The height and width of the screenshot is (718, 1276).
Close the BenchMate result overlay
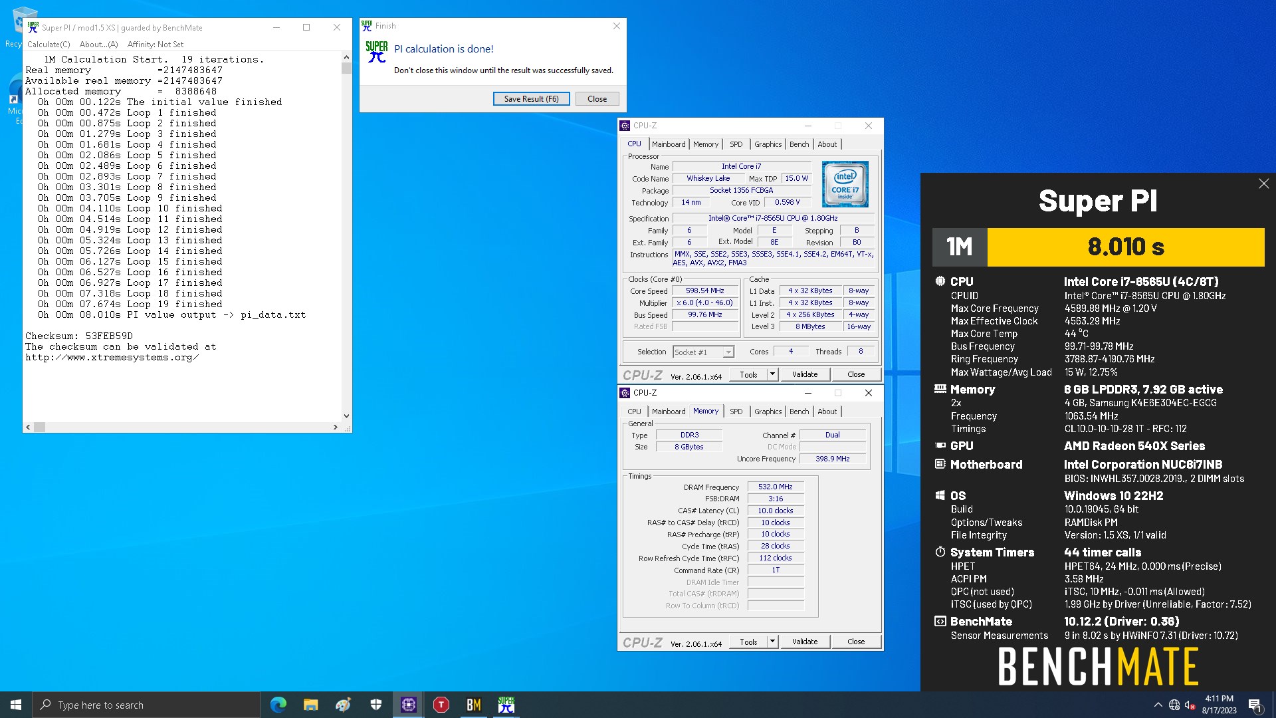pos(1263,183)
